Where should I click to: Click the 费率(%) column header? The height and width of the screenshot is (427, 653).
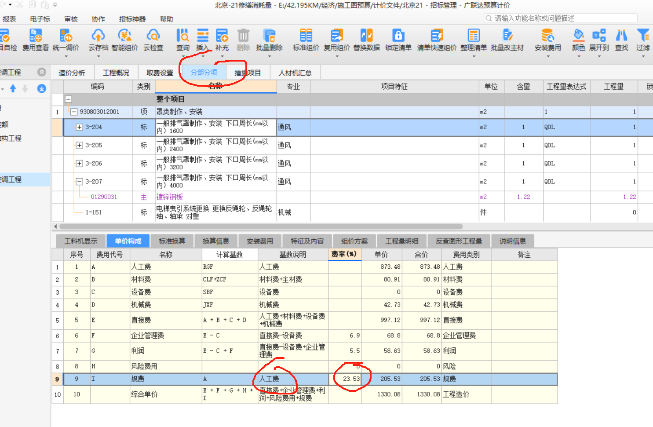pyautogui.click(x=345, y=254)
